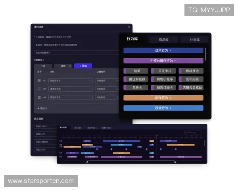Collapse the 中控台操作行为 section

click(163, 61)
